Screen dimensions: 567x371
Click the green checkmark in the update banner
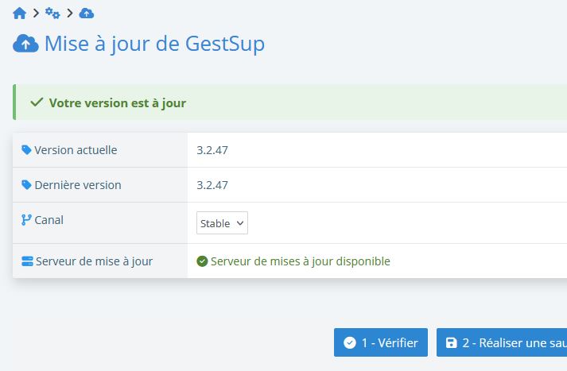pos(37,102)
